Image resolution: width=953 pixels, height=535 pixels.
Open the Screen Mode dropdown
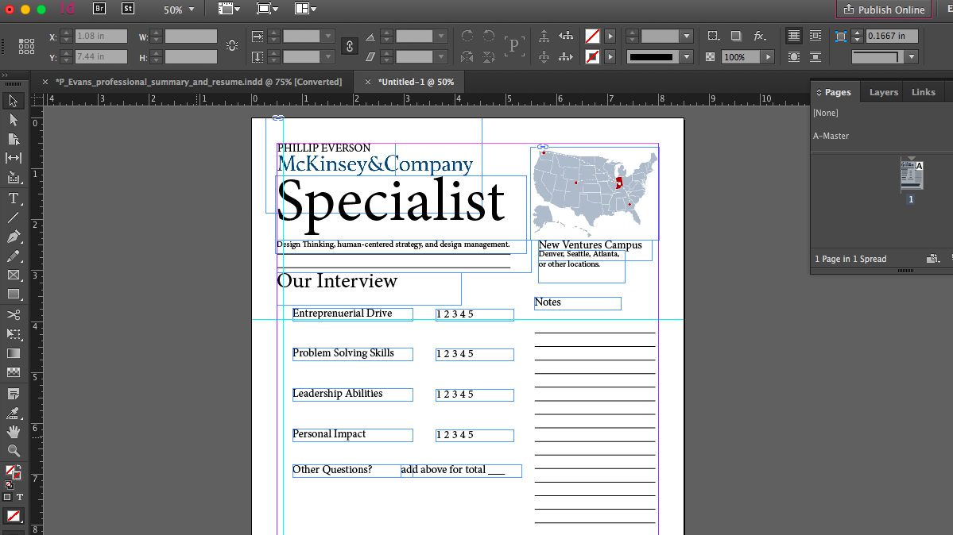[x=267, y=9]
